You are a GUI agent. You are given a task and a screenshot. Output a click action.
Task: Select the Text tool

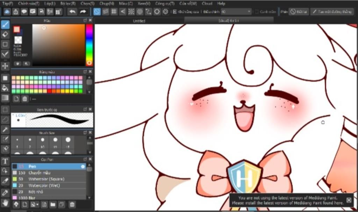tap(5, 161)
